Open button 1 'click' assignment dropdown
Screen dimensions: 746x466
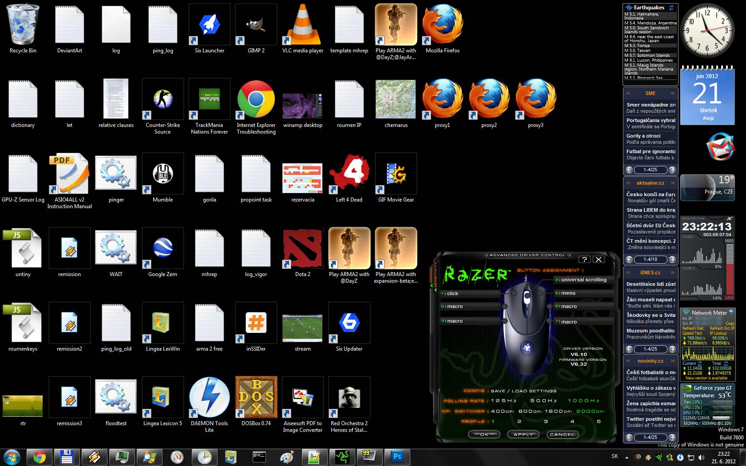pos(471,293)
